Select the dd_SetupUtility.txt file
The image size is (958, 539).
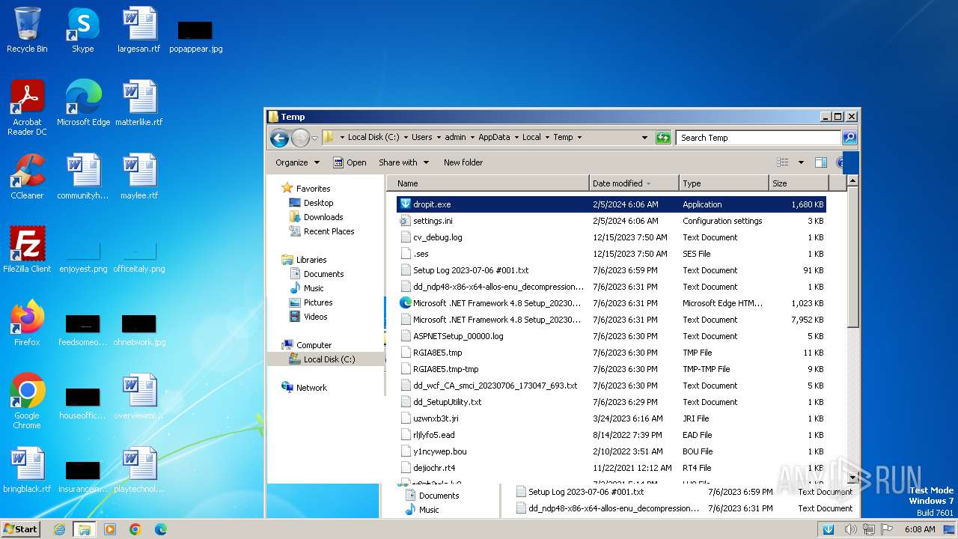611,402
